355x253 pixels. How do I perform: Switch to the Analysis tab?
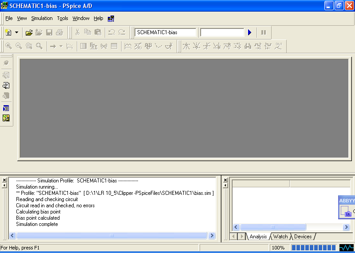click(x=258, y=237)
